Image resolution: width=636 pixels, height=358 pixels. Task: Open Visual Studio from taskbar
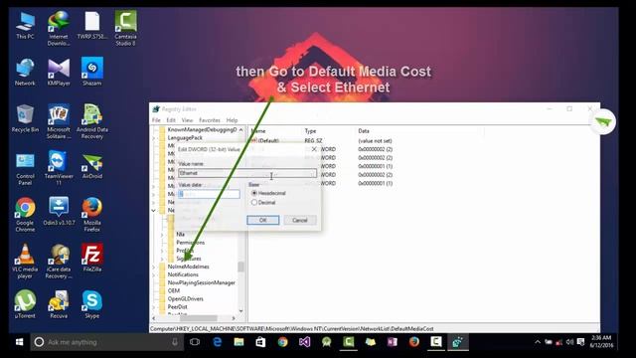pos(305,342)
